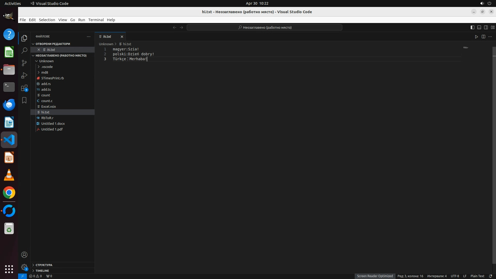
Task: Collapse the Unknown root folder
Action: coord(46,61)
